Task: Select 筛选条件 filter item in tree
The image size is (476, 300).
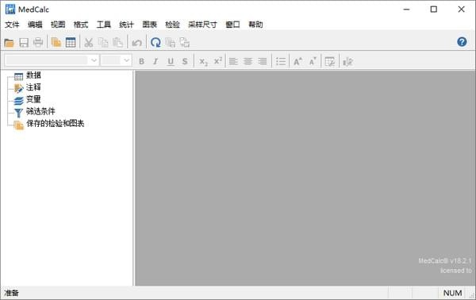Action: (40, 111)
